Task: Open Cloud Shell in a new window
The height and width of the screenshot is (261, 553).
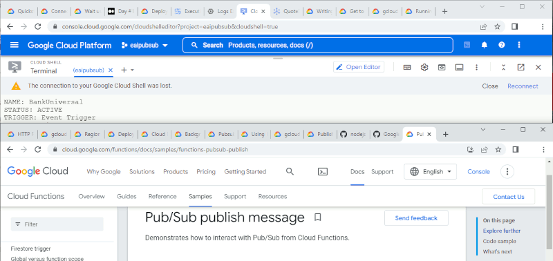Action: point(521,67)
